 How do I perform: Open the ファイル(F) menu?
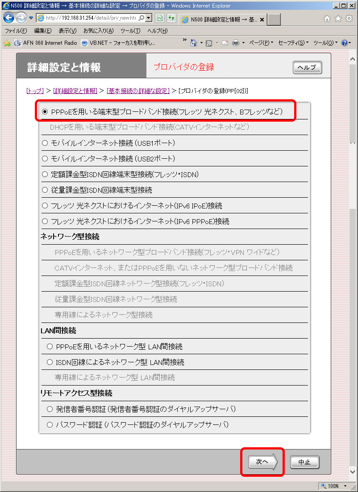[16, 31]
